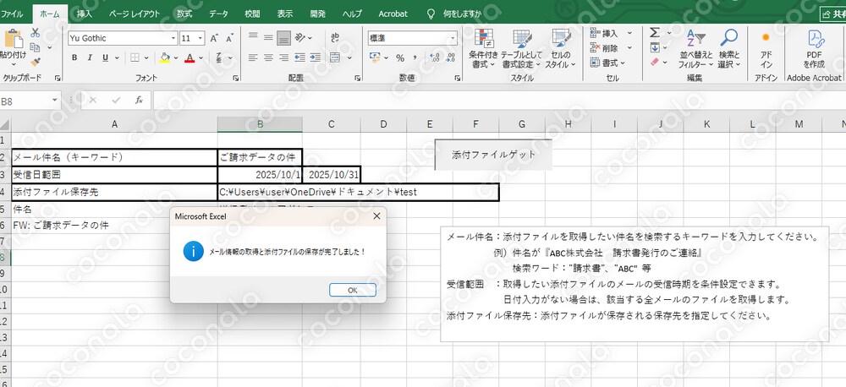The height and width of the screenshot is (387, 846).
Task: Toggle Underline formatting
Action: point(105,57)
